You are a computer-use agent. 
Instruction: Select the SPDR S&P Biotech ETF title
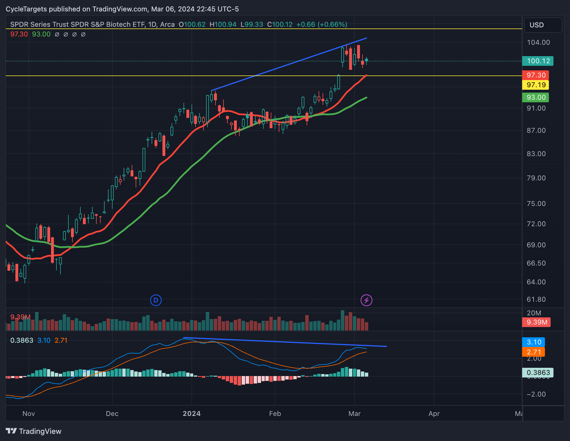tap(92, 24)
